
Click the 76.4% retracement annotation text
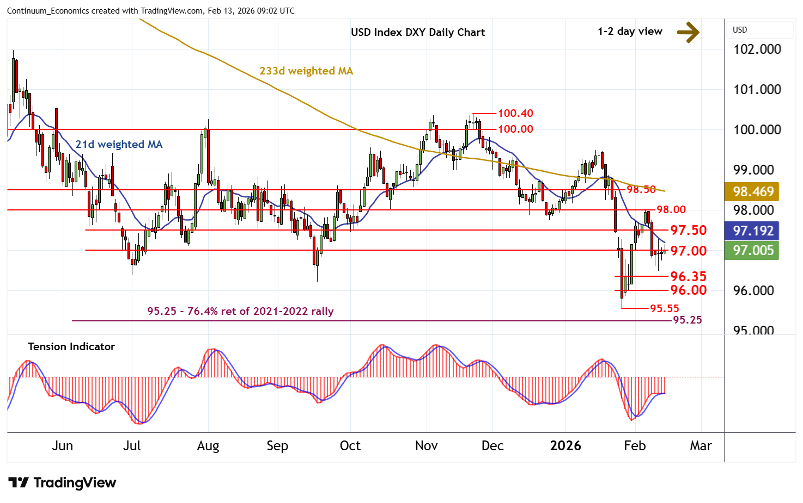coord(240,311)
